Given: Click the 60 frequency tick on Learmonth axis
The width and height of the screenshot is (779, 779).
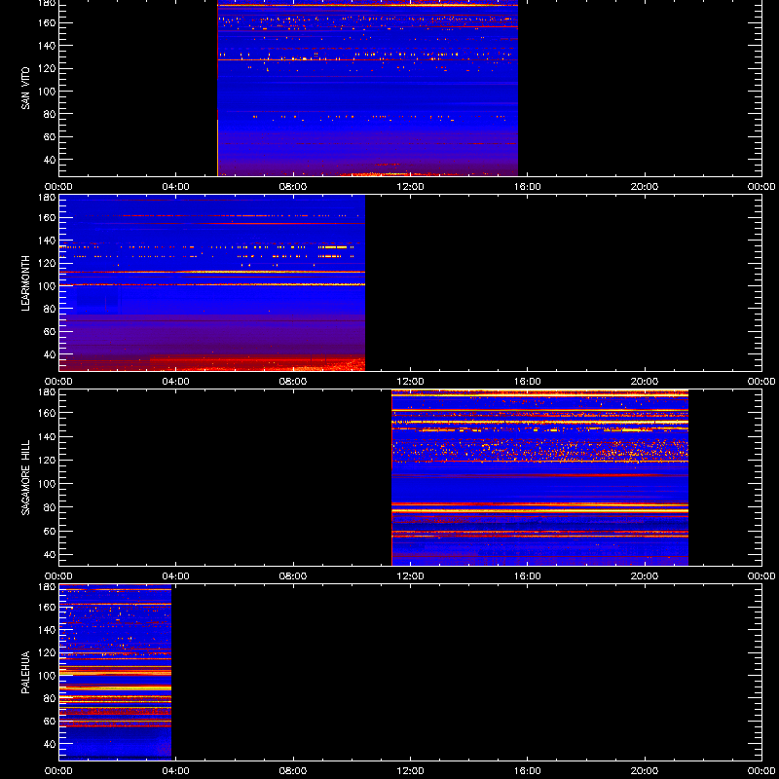Looking at the screenshot, I should point(50,331).
